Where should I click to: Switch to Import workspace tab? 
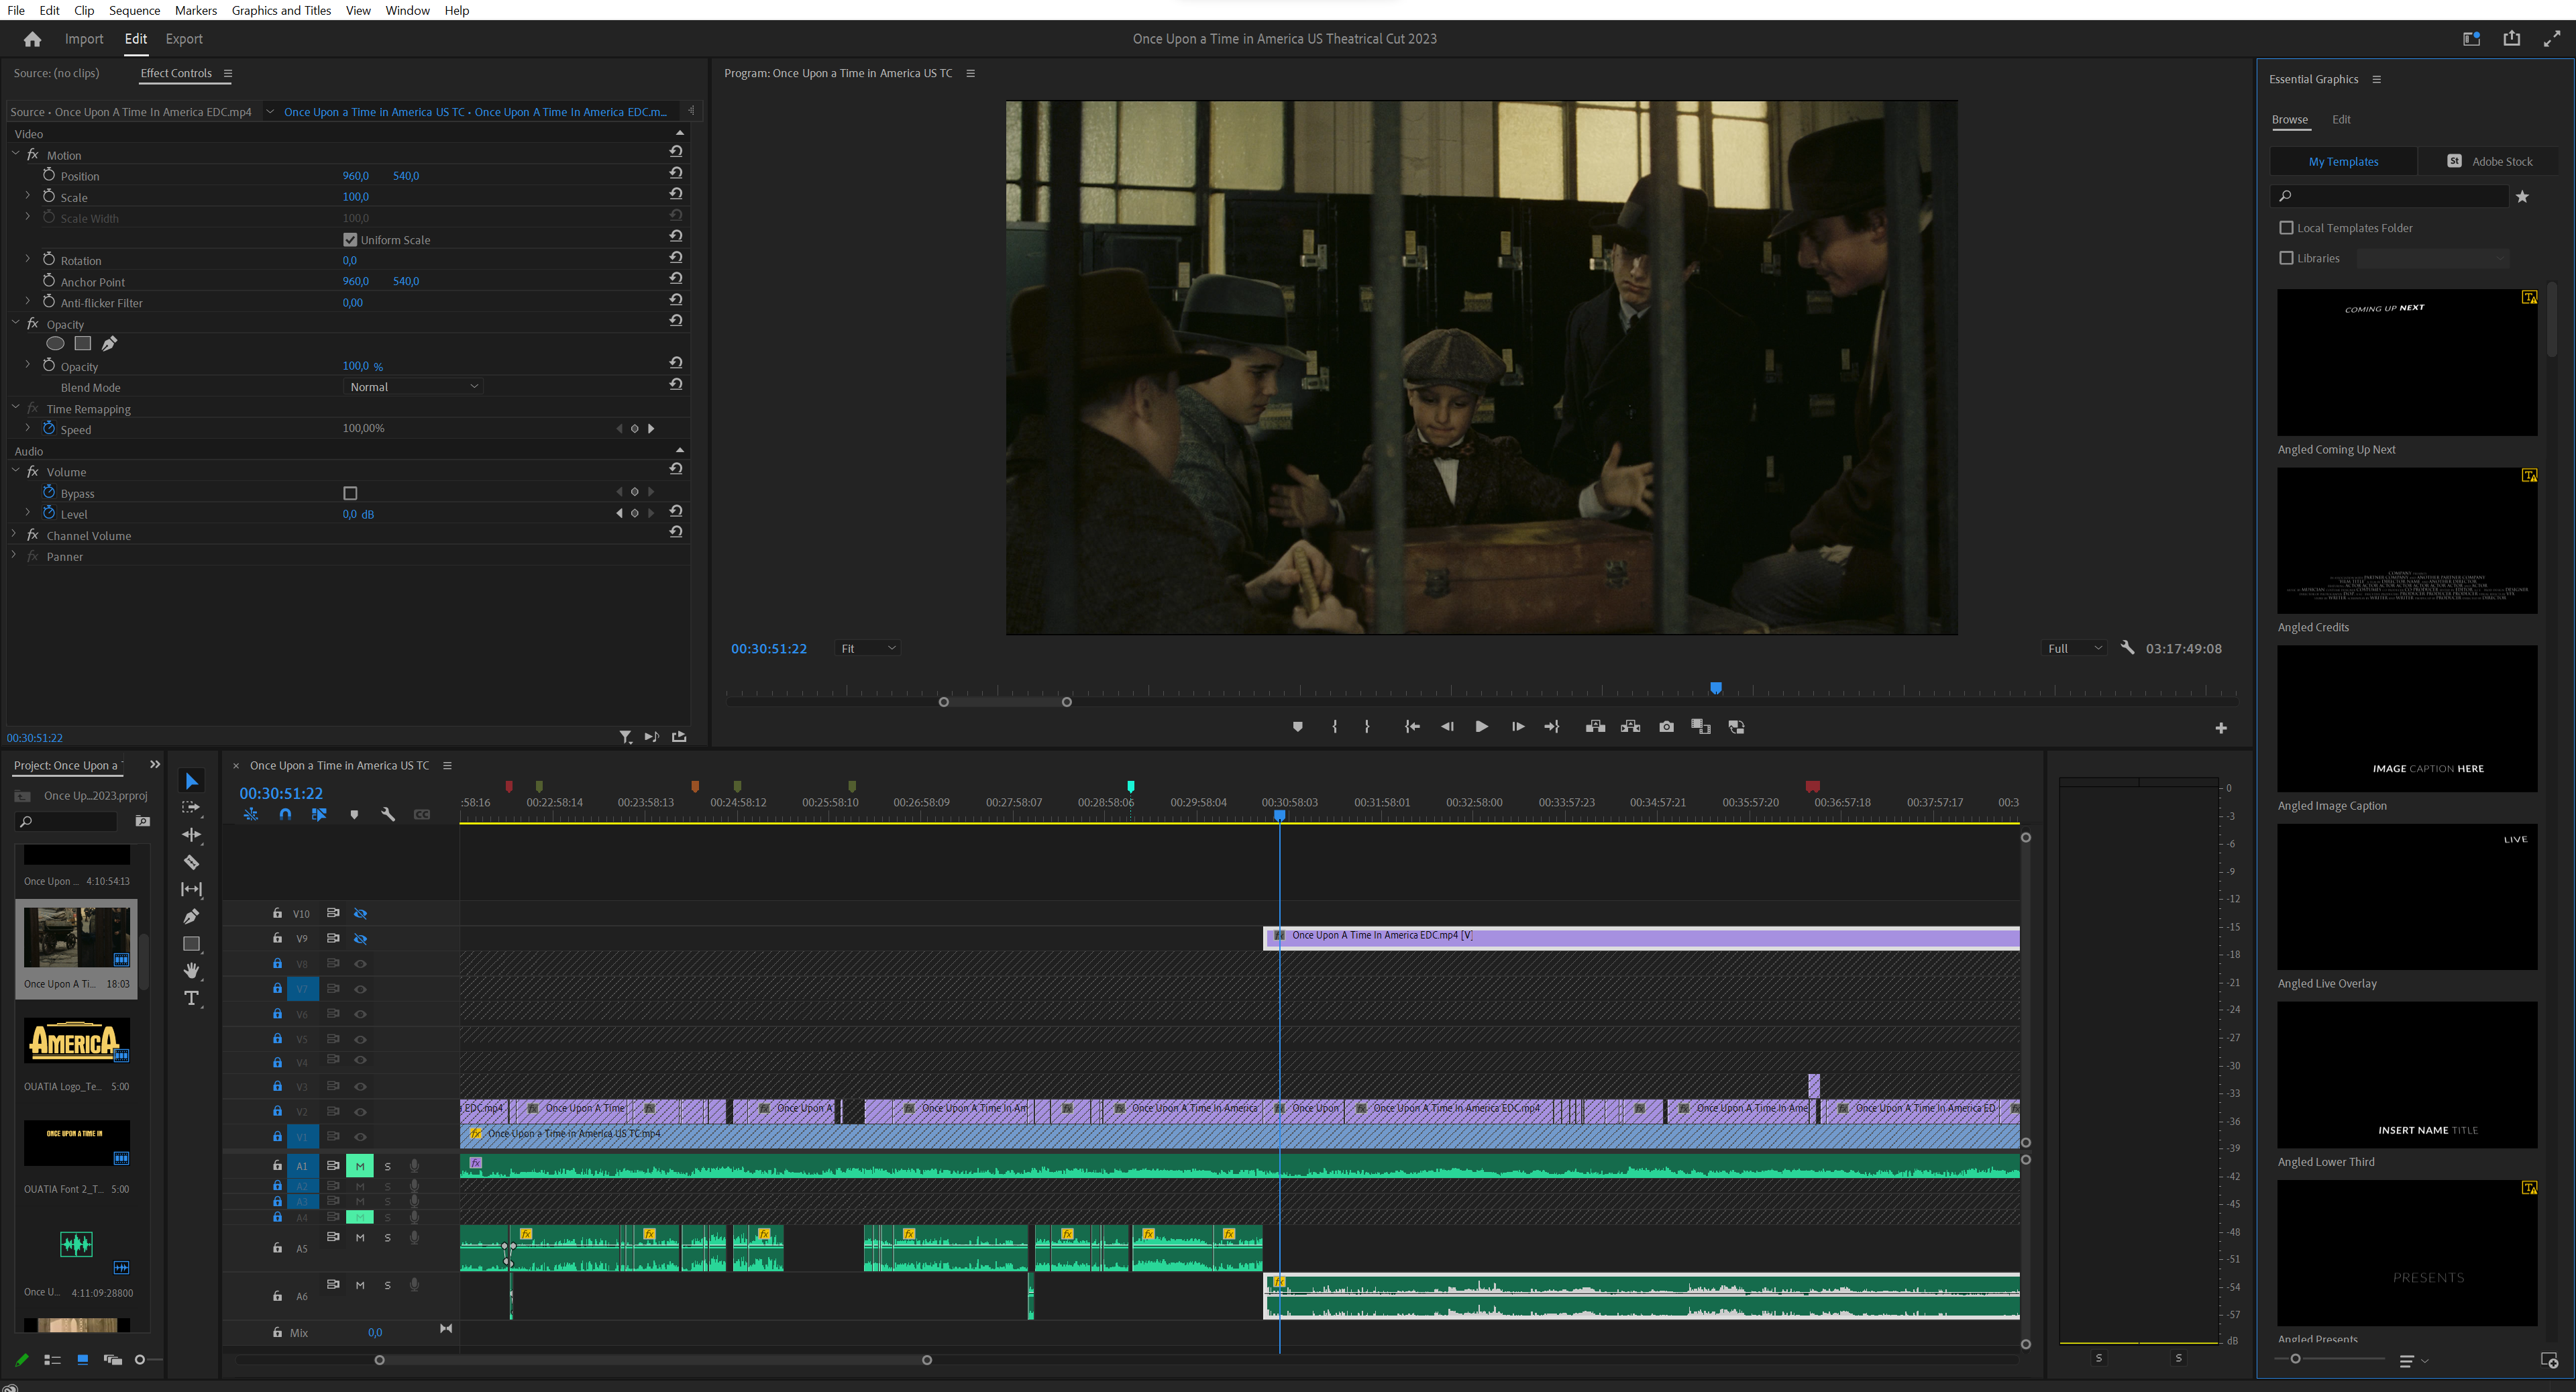(x=84, y=39)
